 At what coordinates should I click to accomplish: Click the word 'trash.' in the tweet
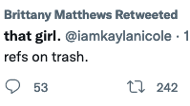[x=70, y=57]
